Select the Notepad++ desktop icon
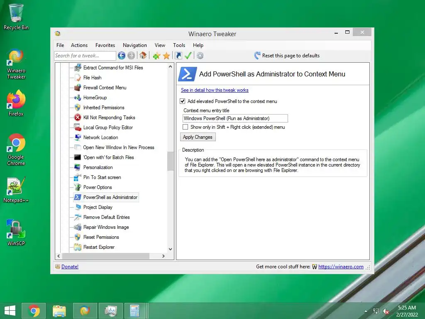The height and width of the screenshot is (319, 425). pos(16,190)
